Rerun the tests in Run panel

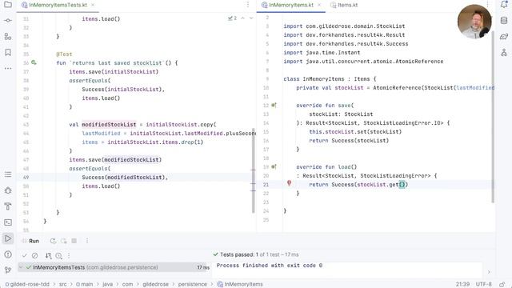53,241
